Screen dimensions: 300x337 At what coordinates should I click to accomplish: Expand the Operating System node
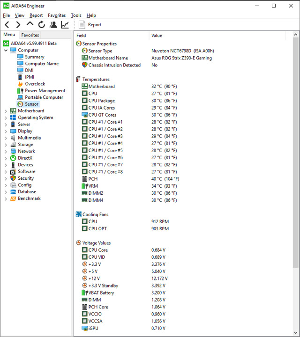click(6, 118)
